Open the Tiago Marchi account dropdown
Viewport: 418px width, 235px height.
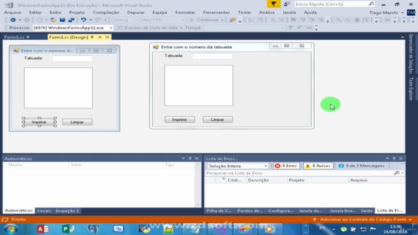pos(402,12)
